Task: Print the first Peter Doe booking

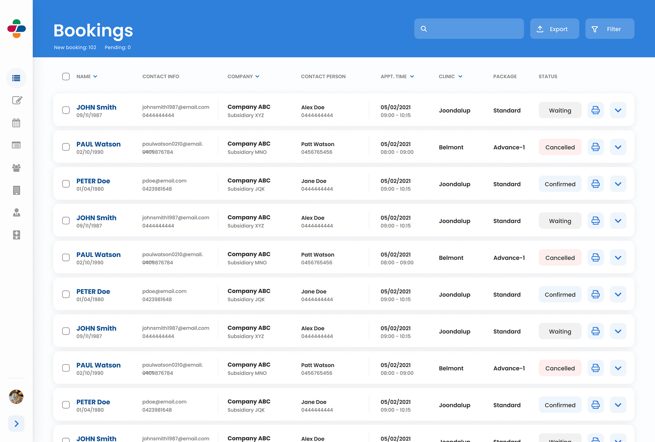Action: coord(595,184)
